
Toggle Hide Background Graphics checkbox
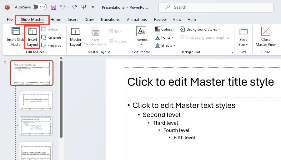tap(182, 37)
